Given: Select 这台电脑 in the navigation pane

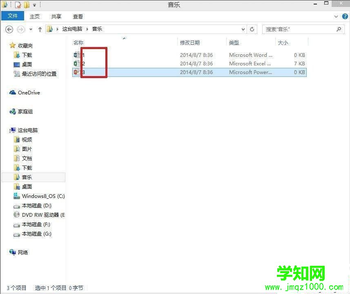Looking at the screenshot, I should [x=28, y=130].
